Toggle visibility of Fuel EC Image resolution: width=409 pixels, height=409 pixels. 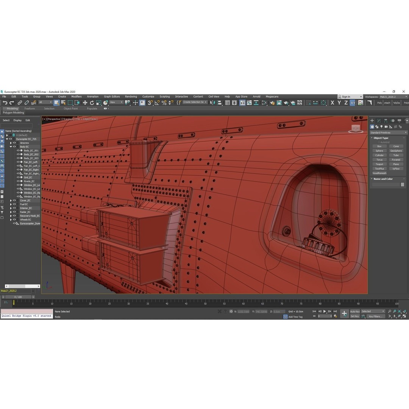click(x=14, y=204)
